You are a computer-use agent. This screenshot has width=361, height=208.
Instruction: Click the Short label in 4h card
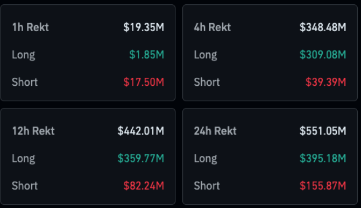[x=207, y=82]
